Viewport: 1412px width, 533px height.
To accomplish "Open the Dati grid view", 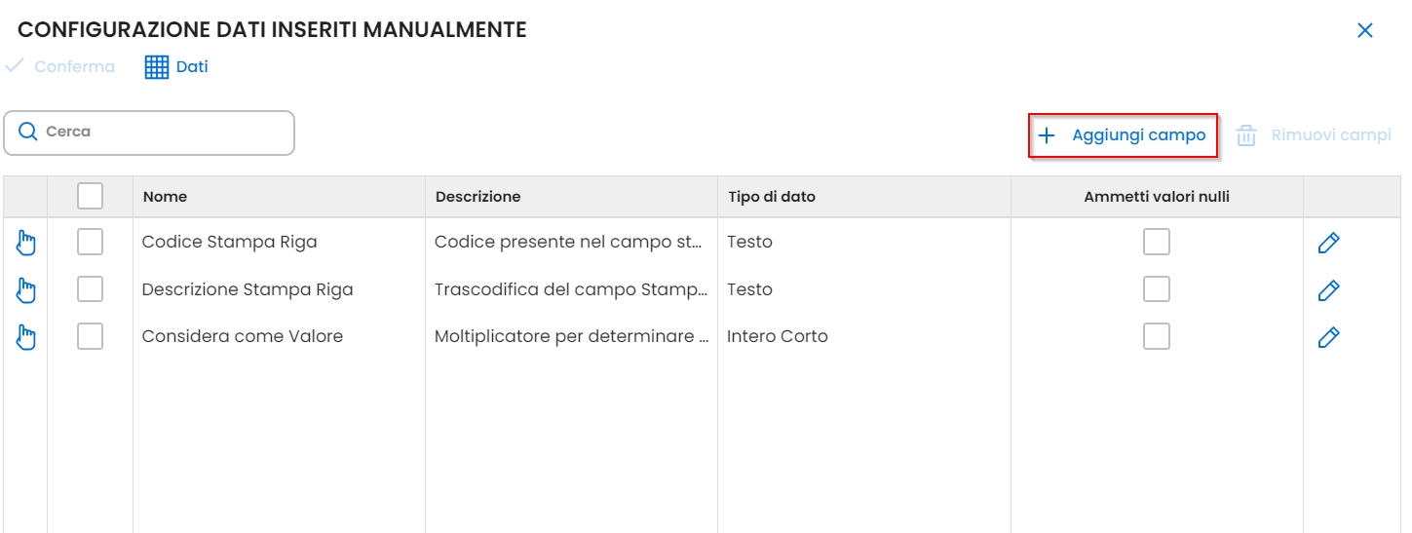I will coord(176,67).
